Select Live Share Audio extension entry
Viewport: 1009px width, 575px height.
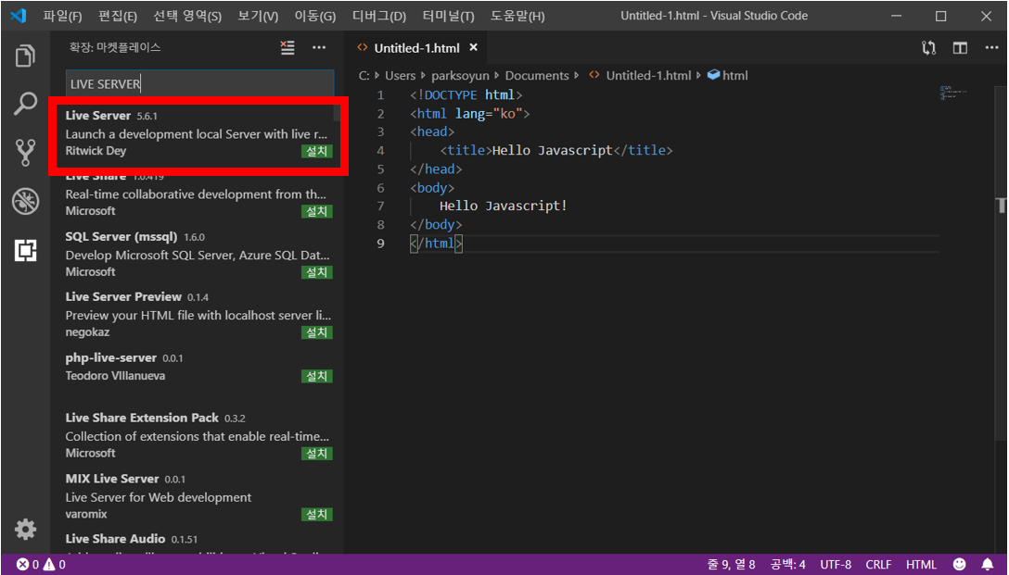(197, 541)
